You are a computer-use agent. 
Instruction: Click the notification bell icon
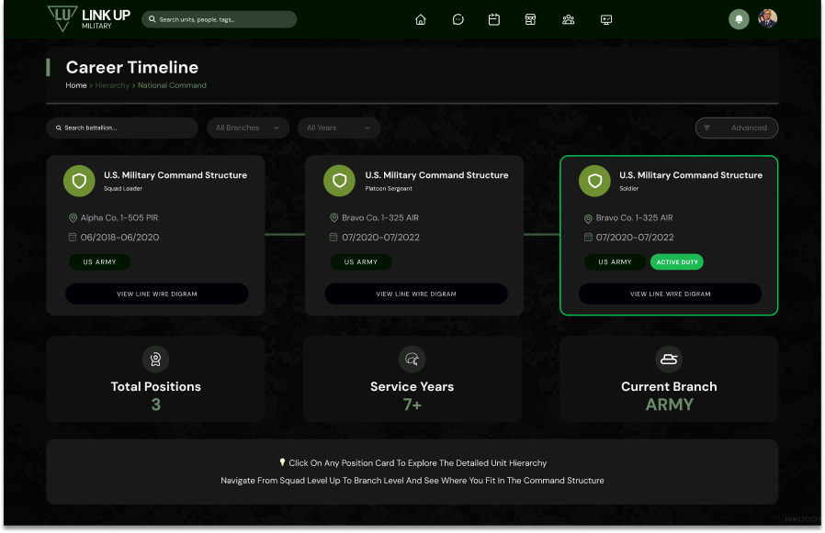click(x=738, y=19)
